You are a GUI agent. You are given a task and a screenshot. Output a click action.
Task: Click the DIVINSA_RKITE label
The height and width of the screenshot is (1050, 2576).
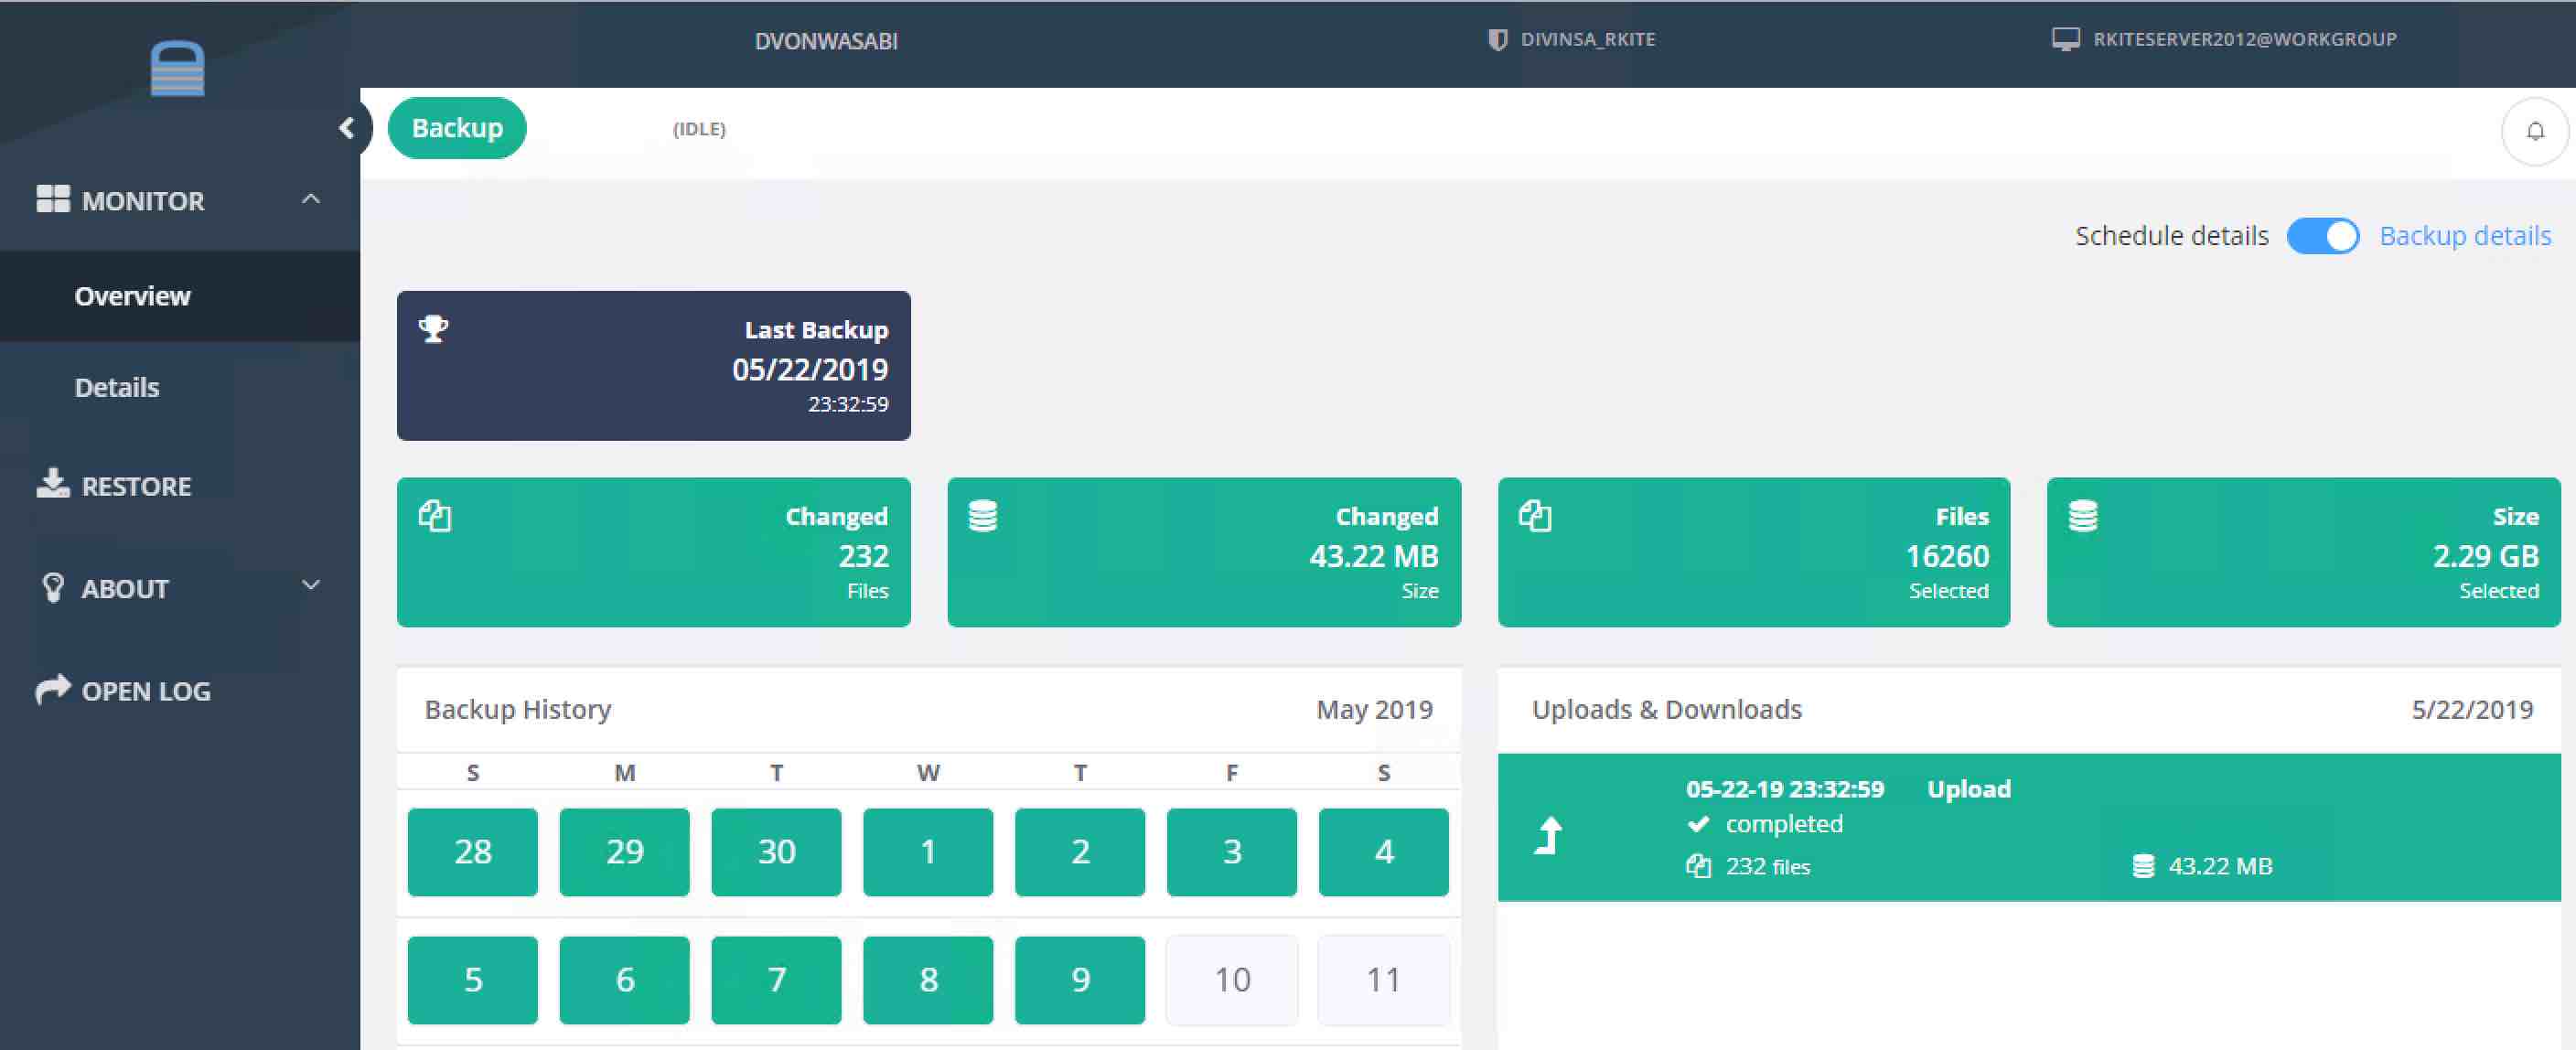click(1588, 39)
